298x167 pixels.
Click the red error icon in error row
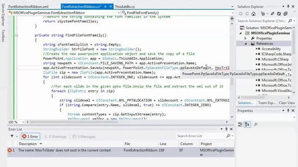click(9, 150)
